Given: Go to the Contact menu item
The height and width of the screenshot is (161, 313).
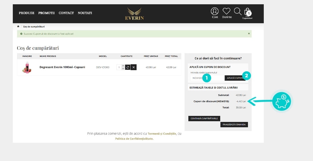Looking at the screenshot, I should click(x=66, y=13).
